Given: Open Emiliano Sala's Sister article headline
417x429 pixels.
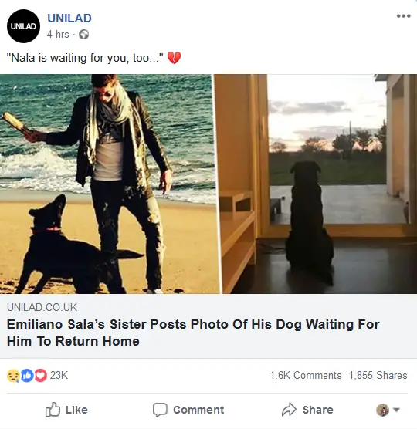Looking at the screenshot, I should point(193,333).
